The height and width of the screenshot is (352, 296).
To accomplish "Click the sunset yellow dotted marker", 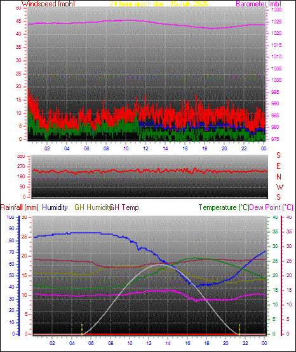I will tap(239, 329).
